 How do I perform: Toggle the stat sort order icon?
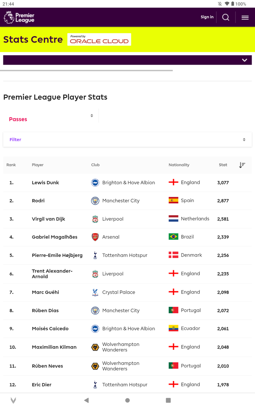click(242, 165)
